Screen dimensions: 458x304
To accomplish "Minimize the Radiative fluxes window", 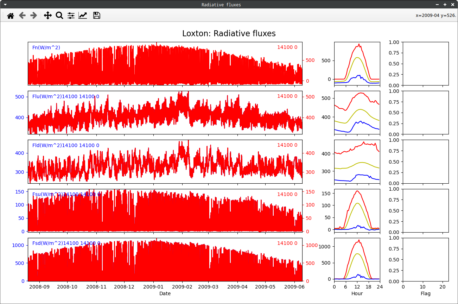I will (x=437, y=5).
